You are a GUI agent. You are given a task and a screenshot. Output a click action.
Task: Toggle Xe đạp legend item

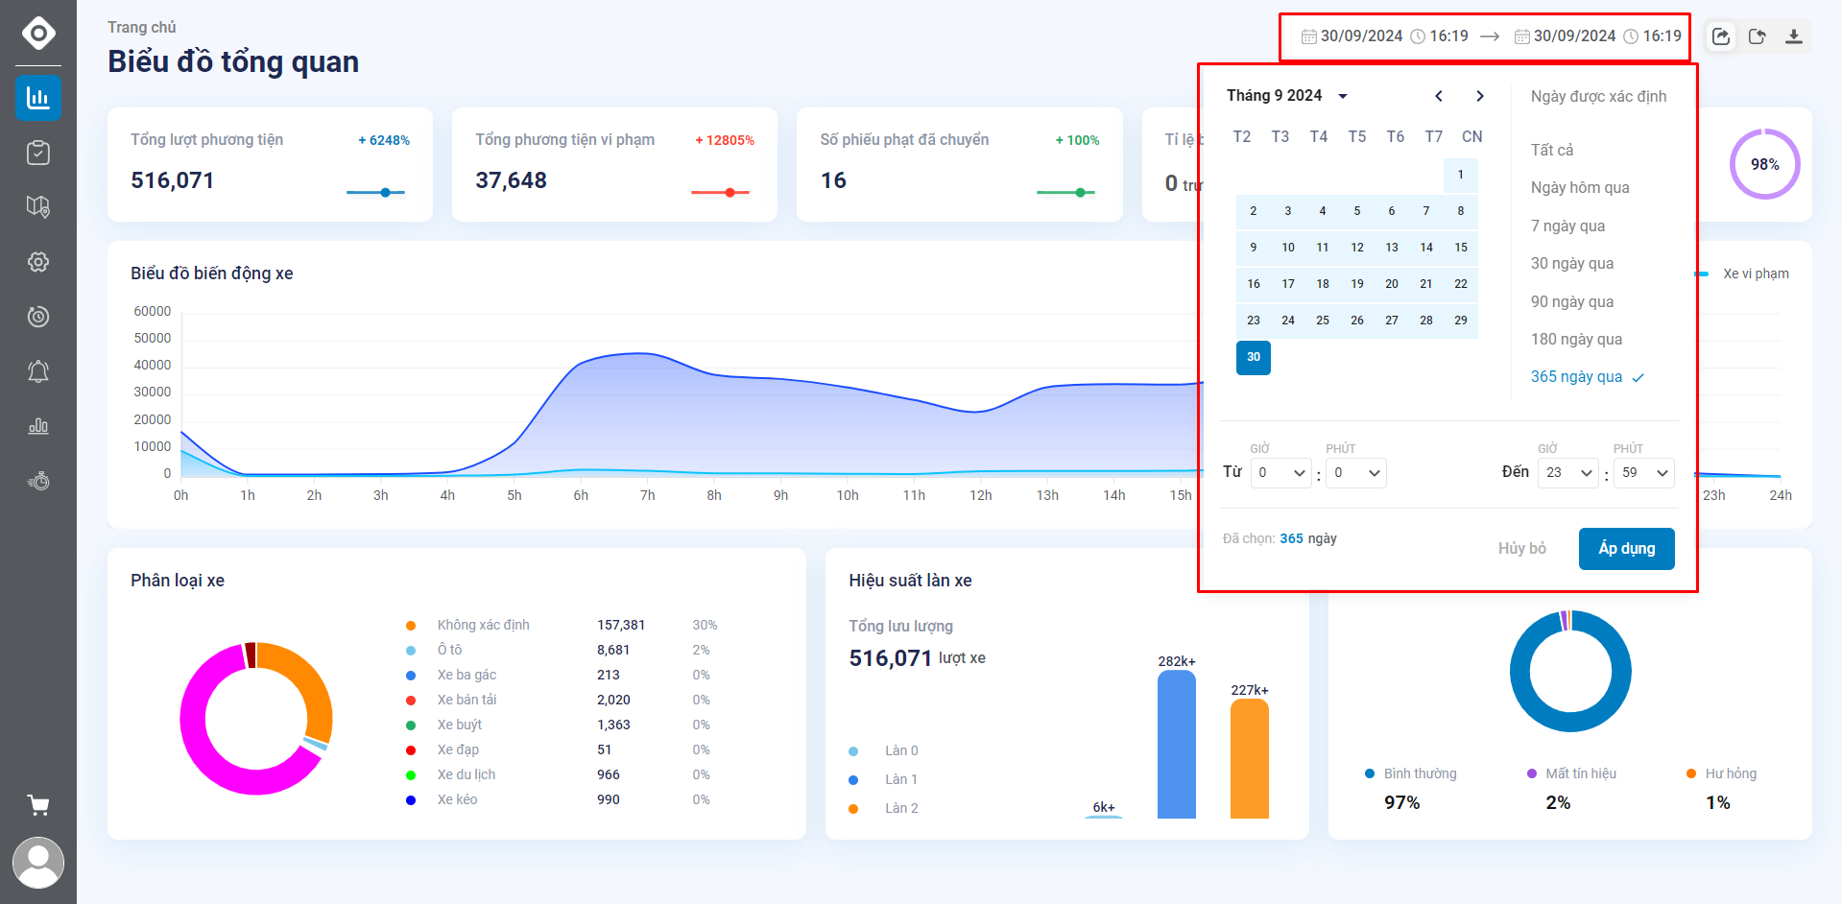(458, 749)
